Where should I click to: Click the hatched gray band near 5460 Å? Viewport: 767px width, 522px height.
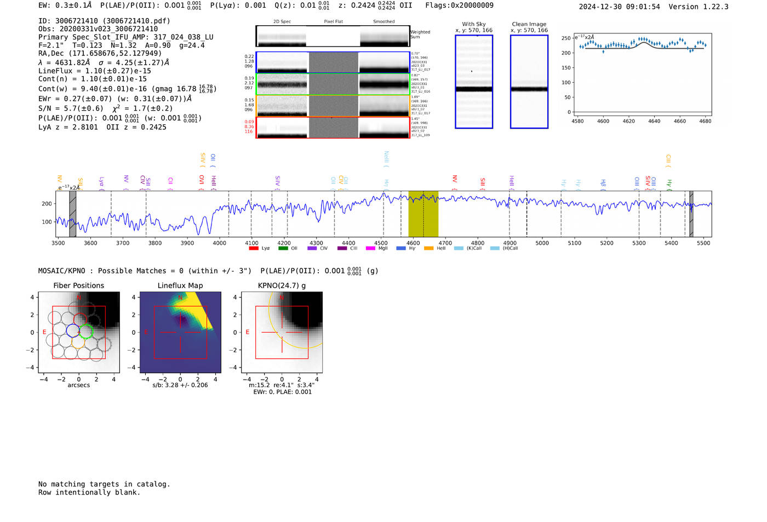691,214
